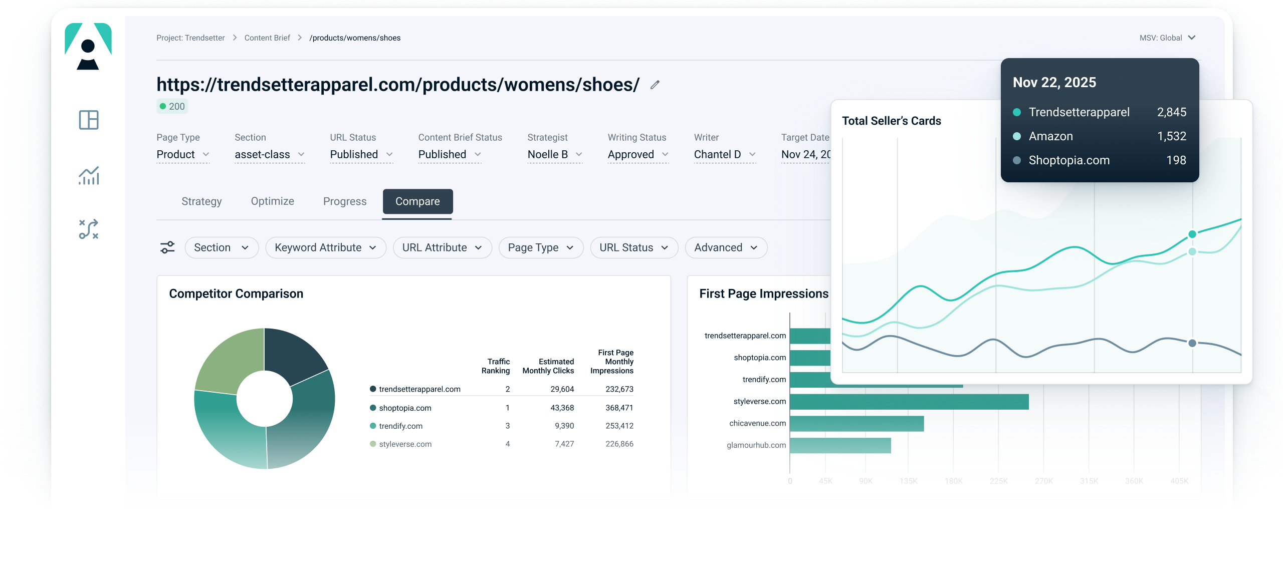Toggle styleverse.com legend dot in comparison table
Image resolution: width=1283 pixels, height=587 pixels.
coord(373,444)
